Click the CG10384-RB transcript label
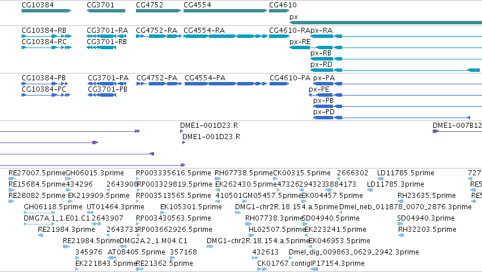This screenshot has height=272, width=482. [x=44, y=31]
